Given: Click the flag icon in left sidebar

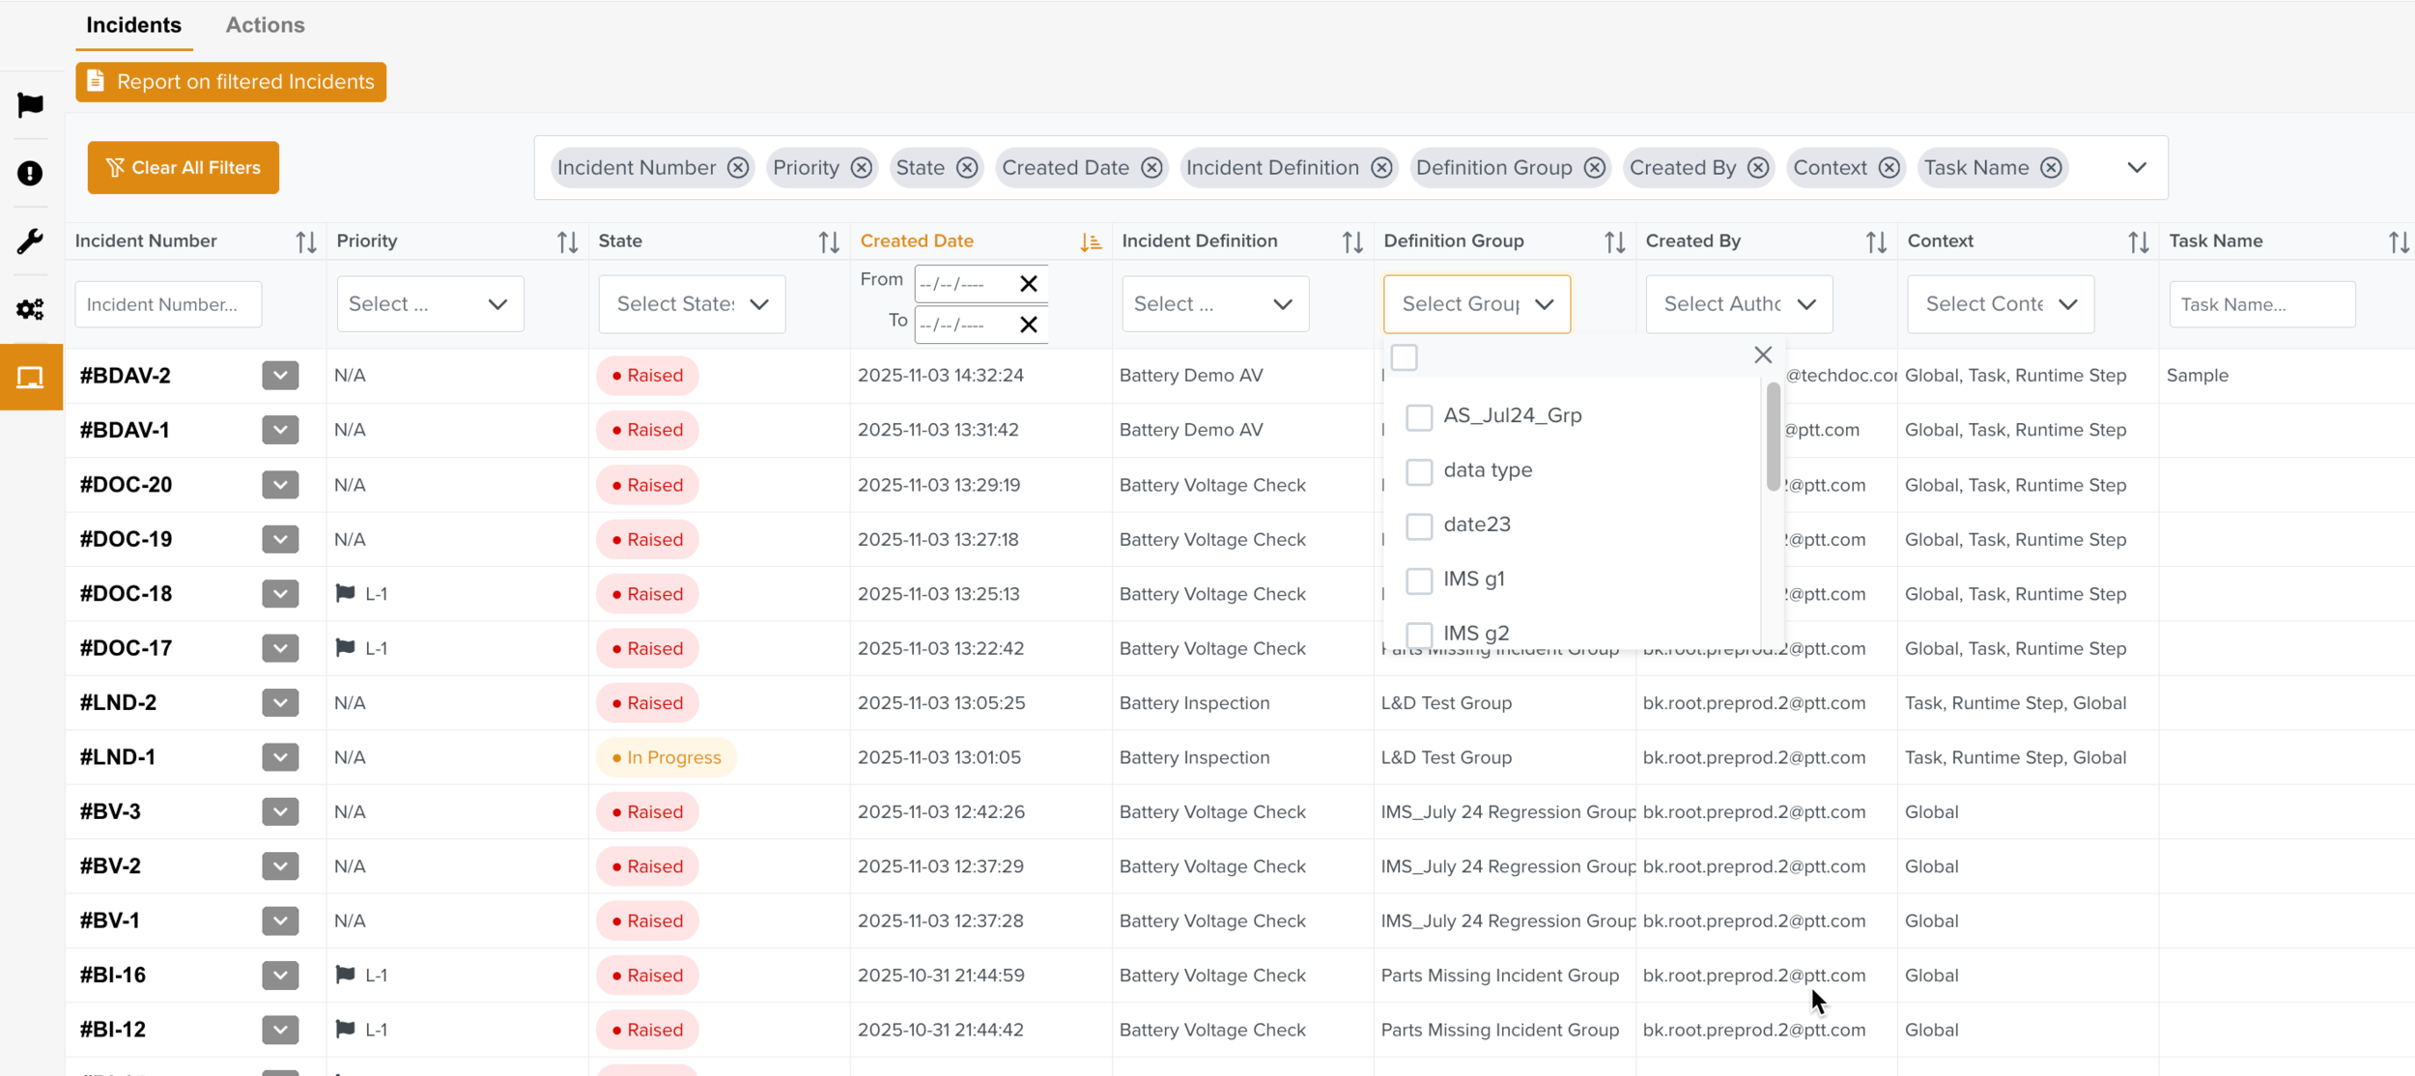Looking at the screenshot, I should pos(31,104).
